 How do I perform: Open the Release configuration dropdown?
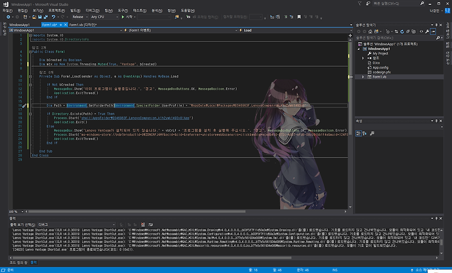tap(80, 17)
